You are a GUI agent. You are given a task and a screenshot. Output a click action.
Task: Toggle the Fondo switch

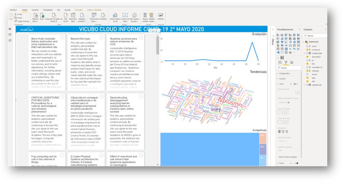coord(296,163)
